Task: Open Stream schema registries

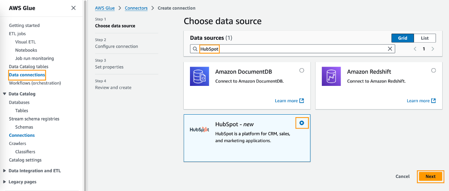Action: 34,119
